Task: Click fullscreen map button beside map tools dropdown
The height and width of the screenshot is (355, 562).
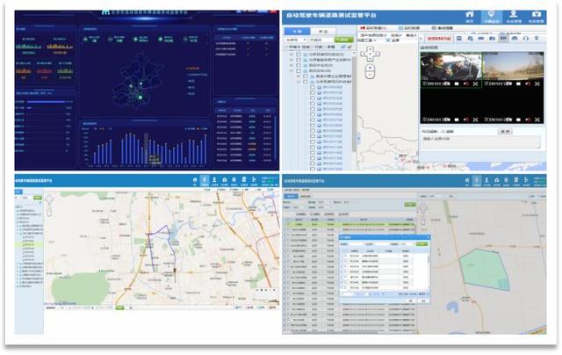Action: 393,40
